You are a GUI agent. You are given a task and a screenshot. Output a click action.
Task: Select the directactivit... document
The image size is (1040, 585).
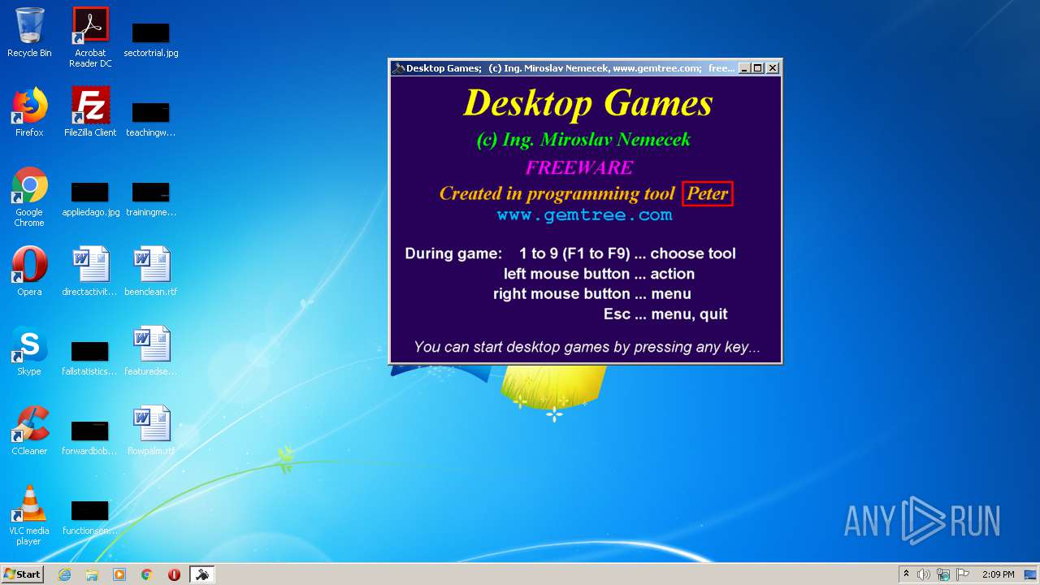click(x=90, y=271)
